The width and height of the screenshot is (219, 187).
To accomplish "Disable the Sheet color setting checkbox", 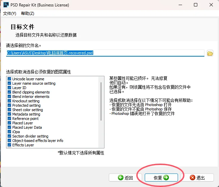I will [9, 110].
